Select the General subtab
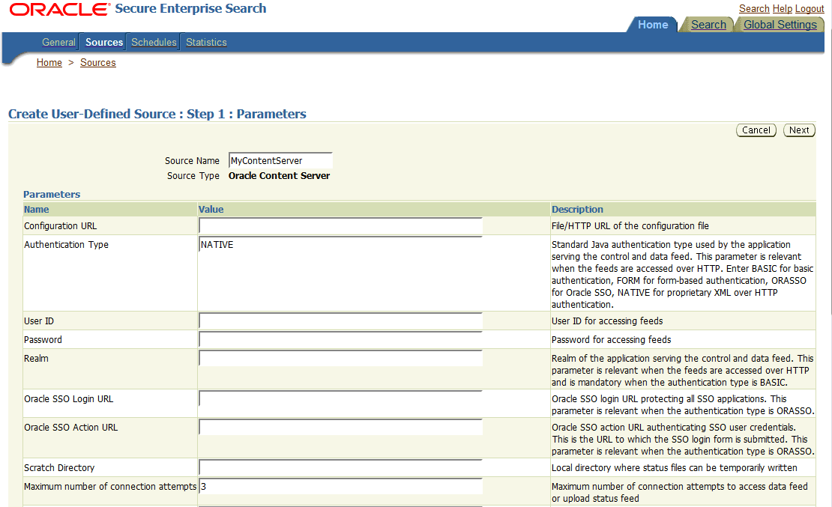 58,42
